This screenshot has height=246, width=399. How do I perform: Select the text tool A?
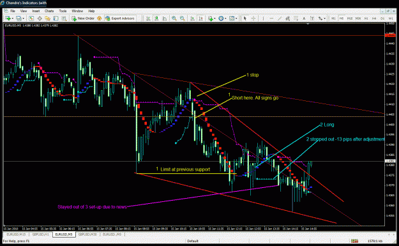click(304, 19)
